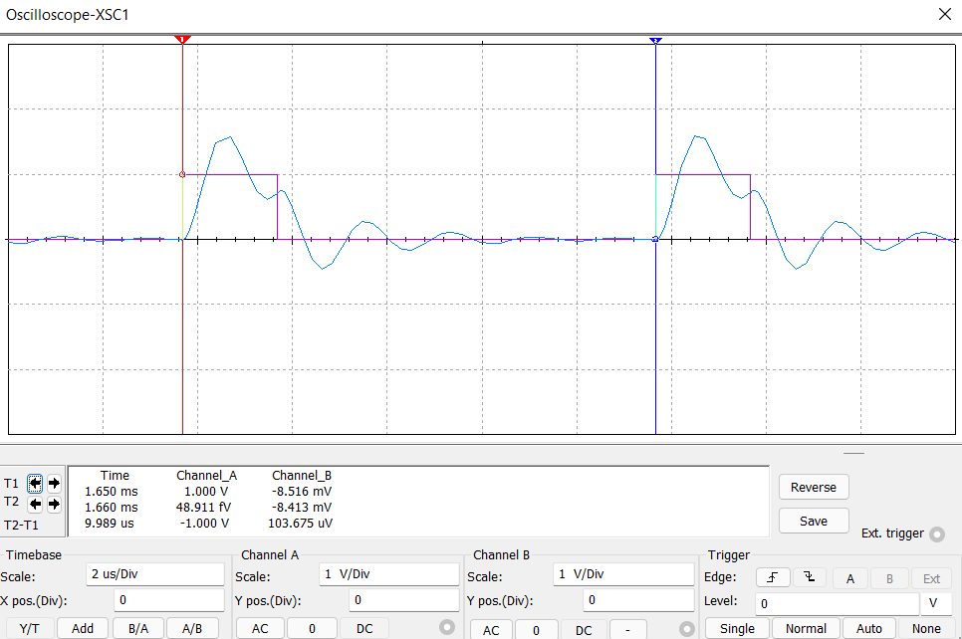Viewport: 962px width, 639px height.
Task: Close the Oscilloscope-XSC1 window
Action: pos(945,14)
